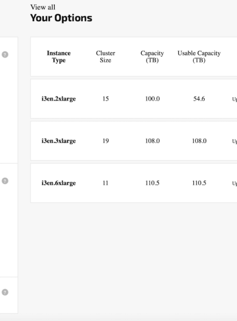Click the 54.6 usable capacity value

[x=199, y=99]
